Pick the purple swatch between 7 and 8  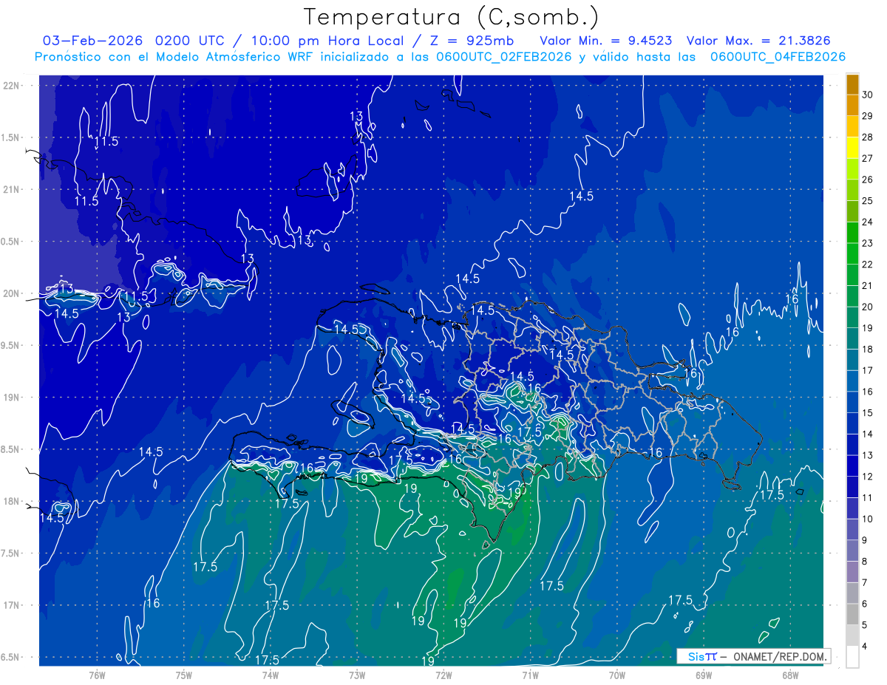[852, 572]
